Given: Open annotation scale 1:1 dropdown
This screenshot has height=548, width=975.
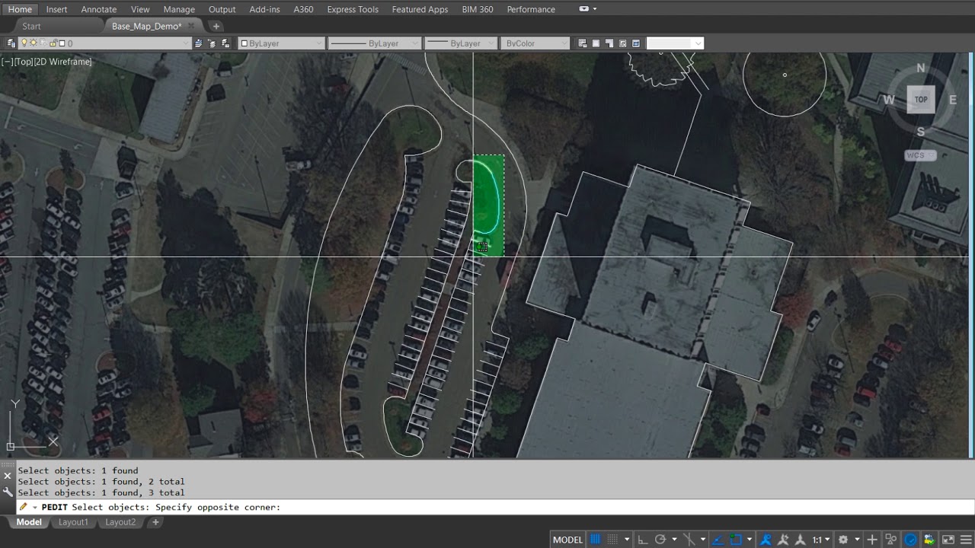Looking at the screenshot, I should pos(820,540).
